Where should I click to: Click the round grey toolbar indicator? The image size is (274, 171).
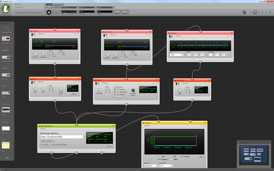[x=244, y=12]
